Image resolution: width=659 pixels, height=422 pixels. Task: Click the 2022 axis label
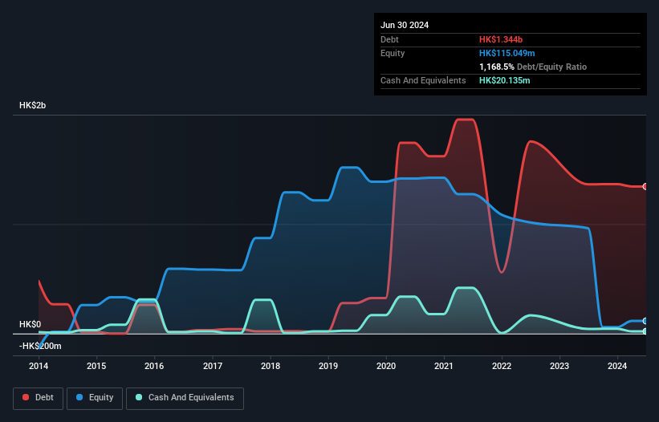tap(502, 366)
